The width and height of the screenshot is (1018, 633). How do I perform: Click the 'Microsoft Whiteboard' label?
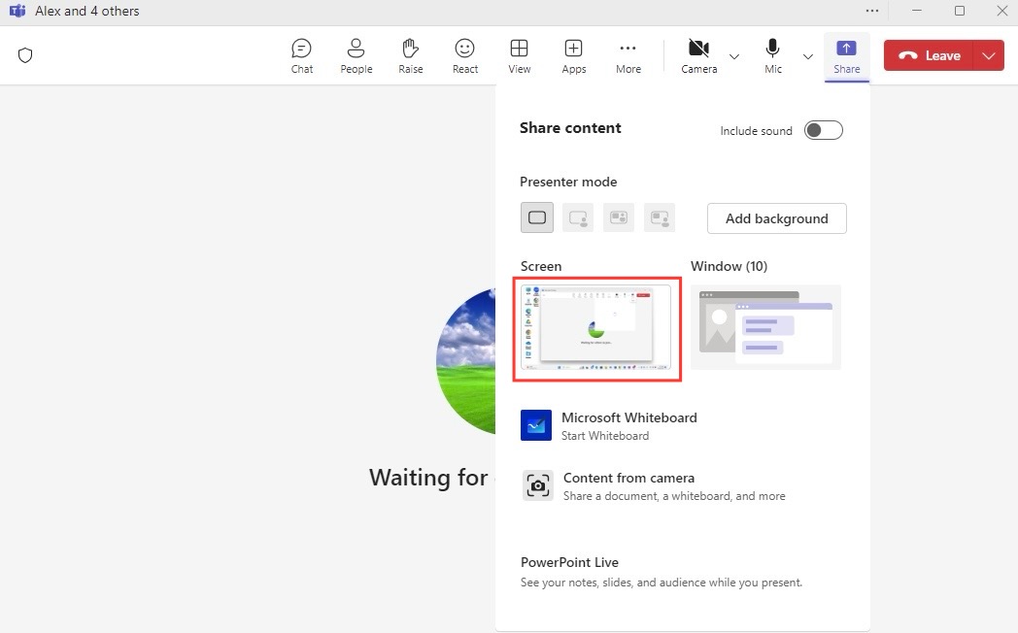pyautogui.click(x=629, y=417)
